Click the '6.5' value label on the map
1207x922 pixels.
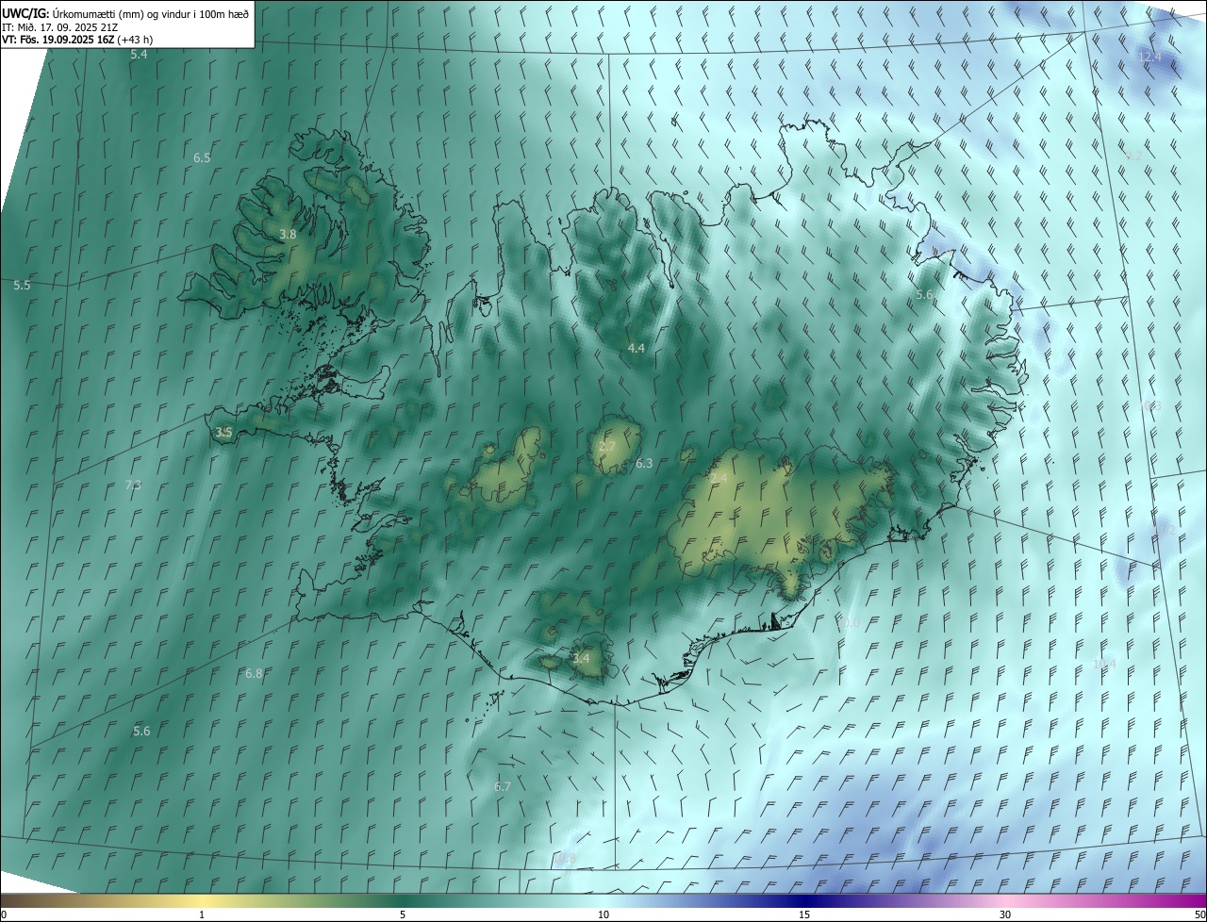pyautogui.click(x=202, y=157)
